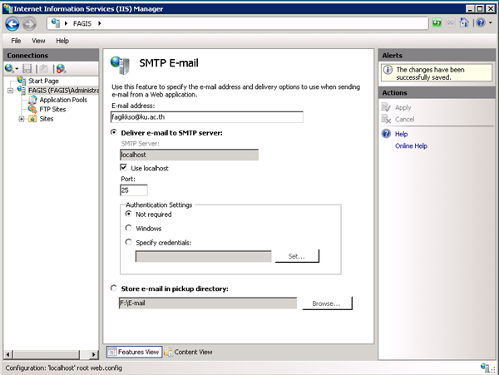The width and height of the screenshot is (499, 375).
Task: Refresh page with green refresh icon
Action: 437,22
